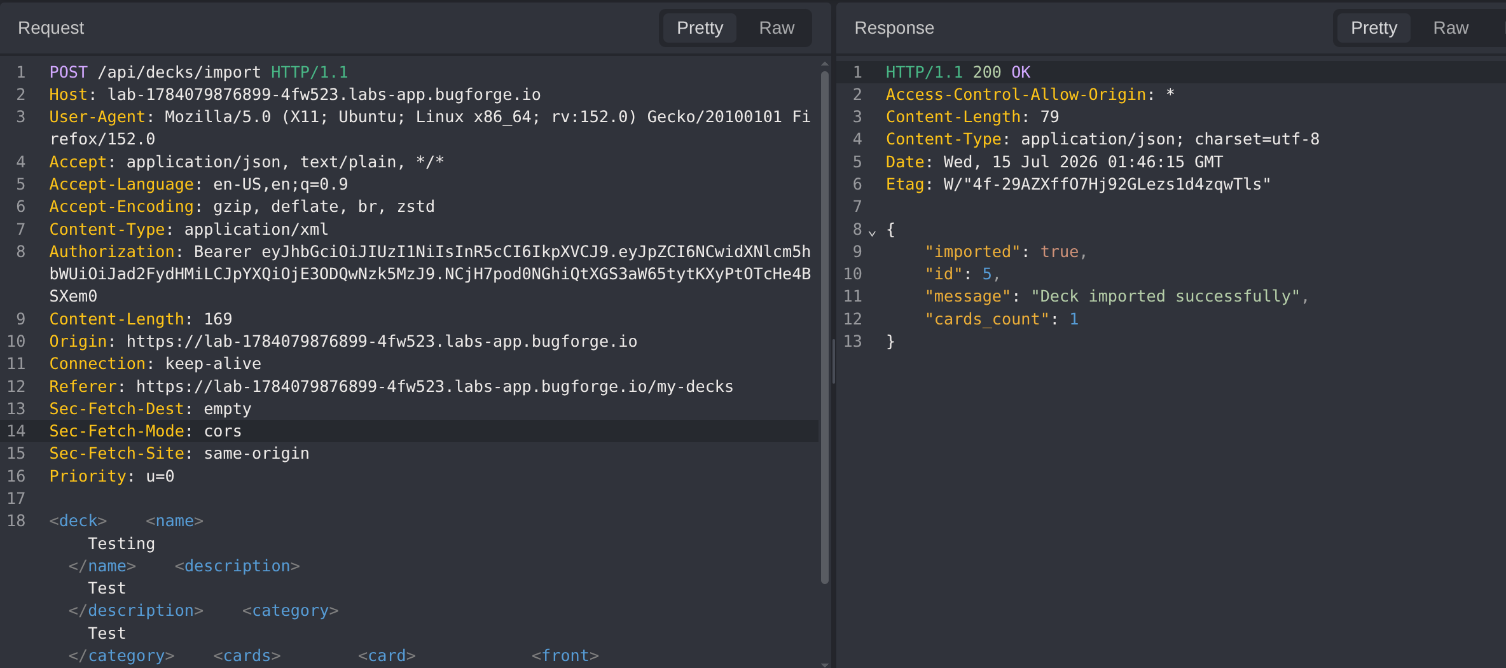The height and width of the screenshot is (668, 1506).
Task: Click the Response panel title
Action: pos(894,28)
